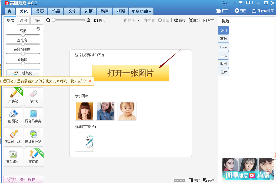Select the 高级 advanced adjustment tab
This screenshot has width=276, height=183.
24,21
